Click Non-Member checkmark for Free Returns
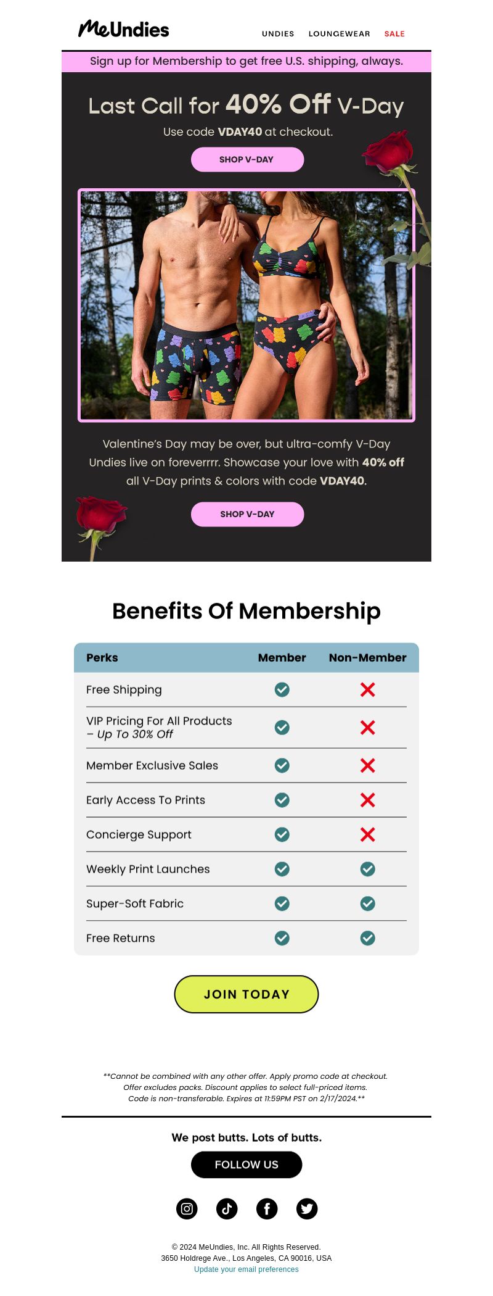 (x=368, y=938)
